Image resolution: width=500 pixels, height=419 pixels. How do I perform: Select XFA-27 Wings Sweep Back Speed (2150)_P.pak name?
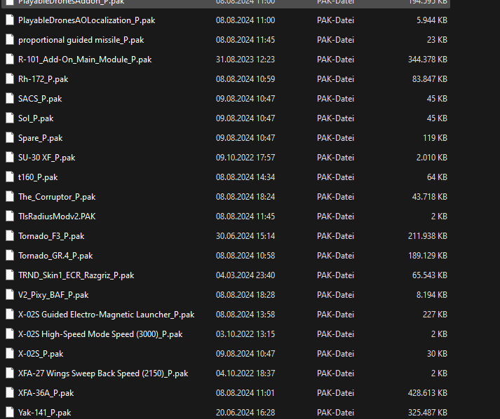point(103,373)
